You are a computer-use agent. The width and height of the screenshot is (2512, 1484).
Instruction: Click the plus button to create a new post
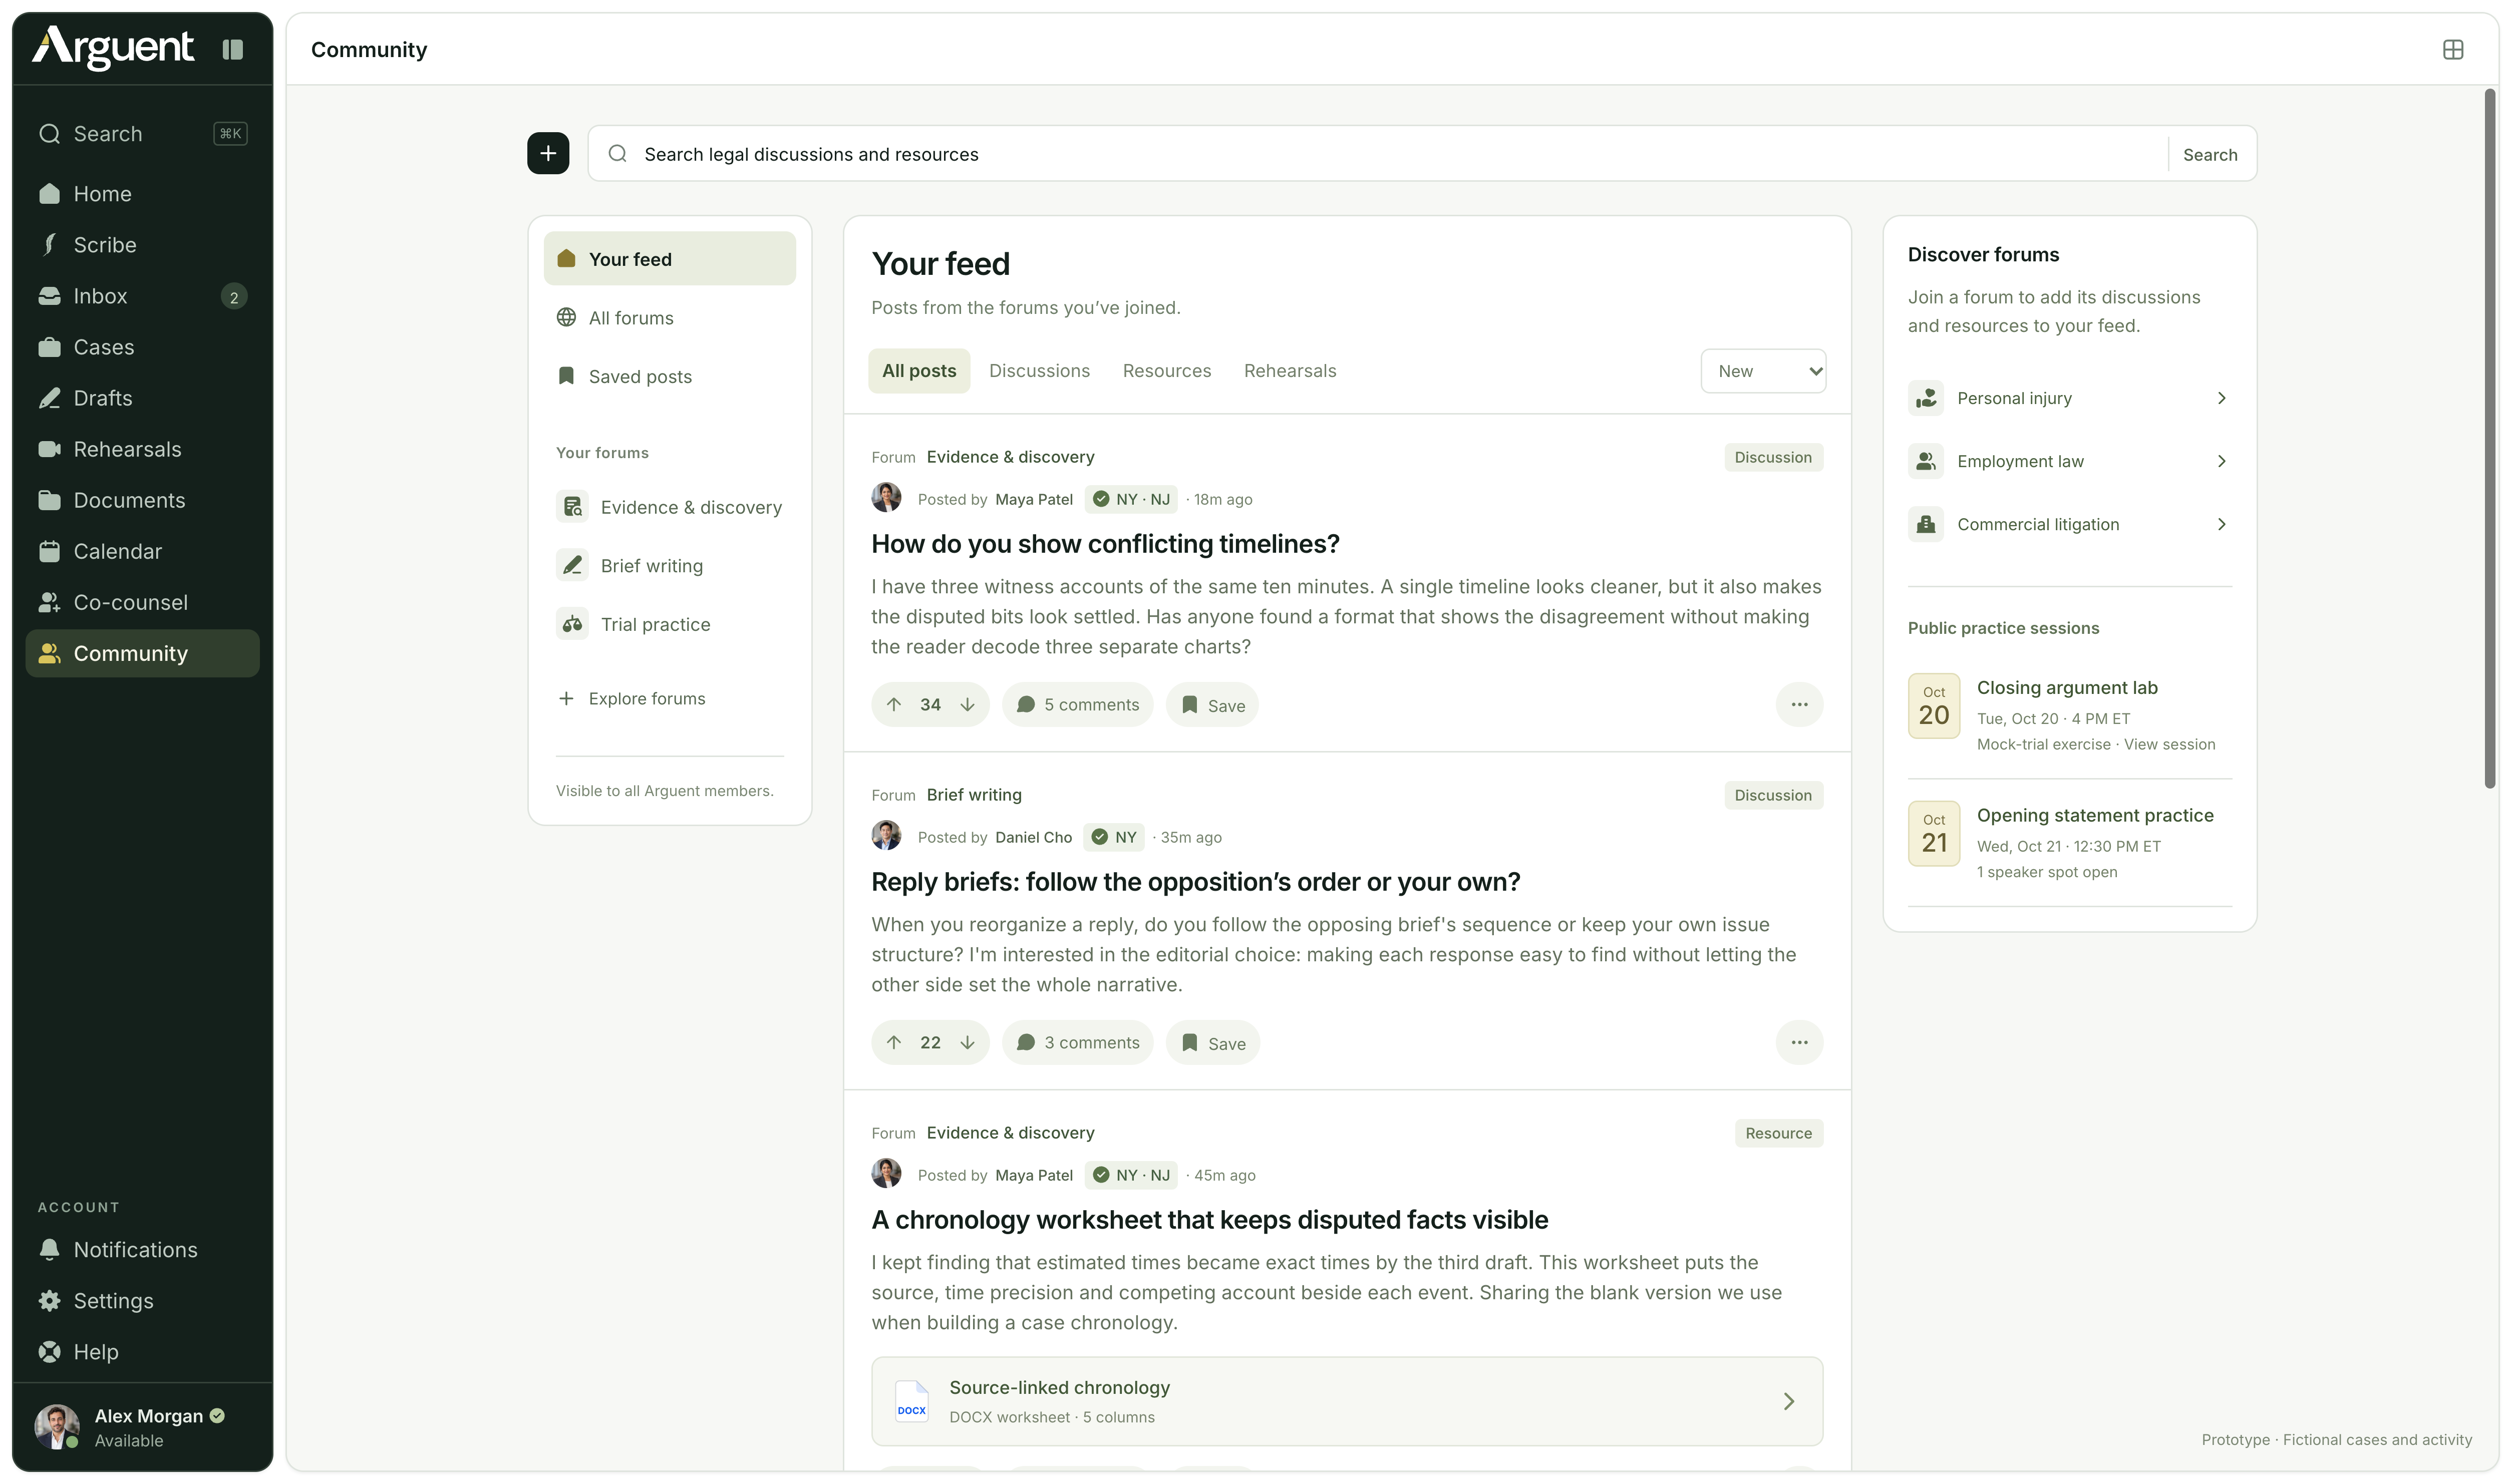(548, 153)
